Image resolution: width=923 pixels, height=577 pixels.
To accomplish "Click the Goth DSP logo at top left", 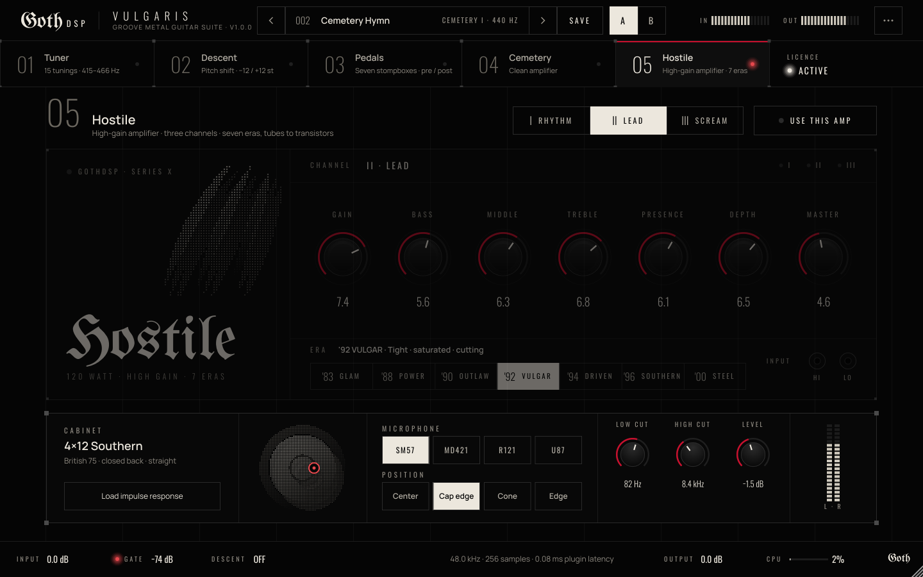I will pyautogui.click(x=53, y=21).
